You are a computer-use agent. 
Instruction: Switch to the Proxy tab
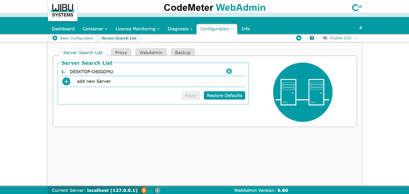121,53
